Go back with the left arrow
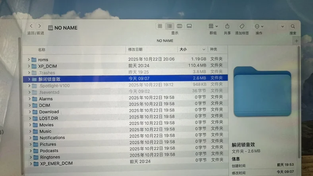Screen dimensions: 313x176 (31, 26)
